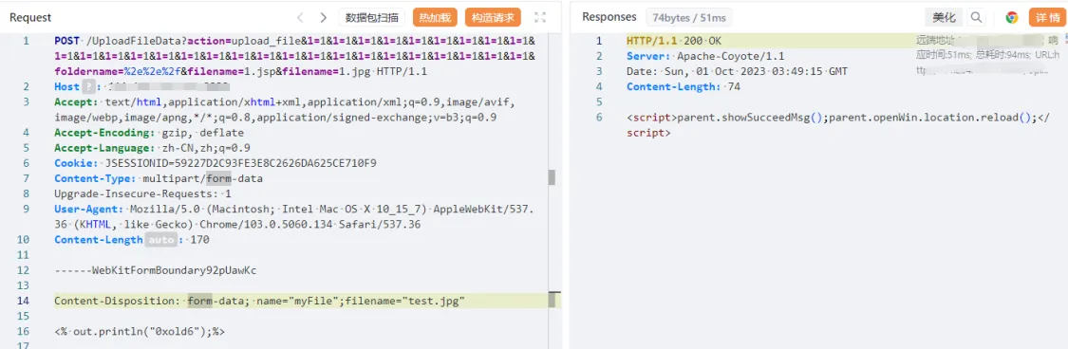Image resolution: width=1068 pixels, height=349 pixels.
Task: Click the Server: Apache-Coyote/1.1 line
Action: (x=705, y=56)
